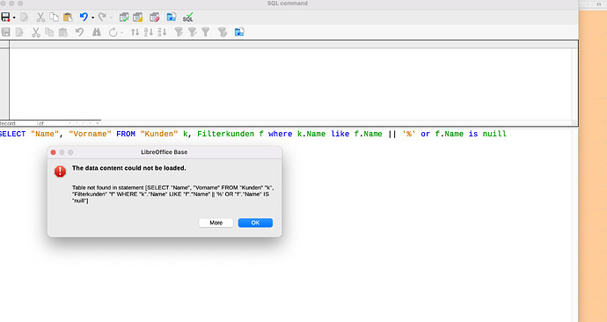This screenshot has height=322, width=607.
Task: Save current record in the data toolbar
Action: click(x=5, y=32)
